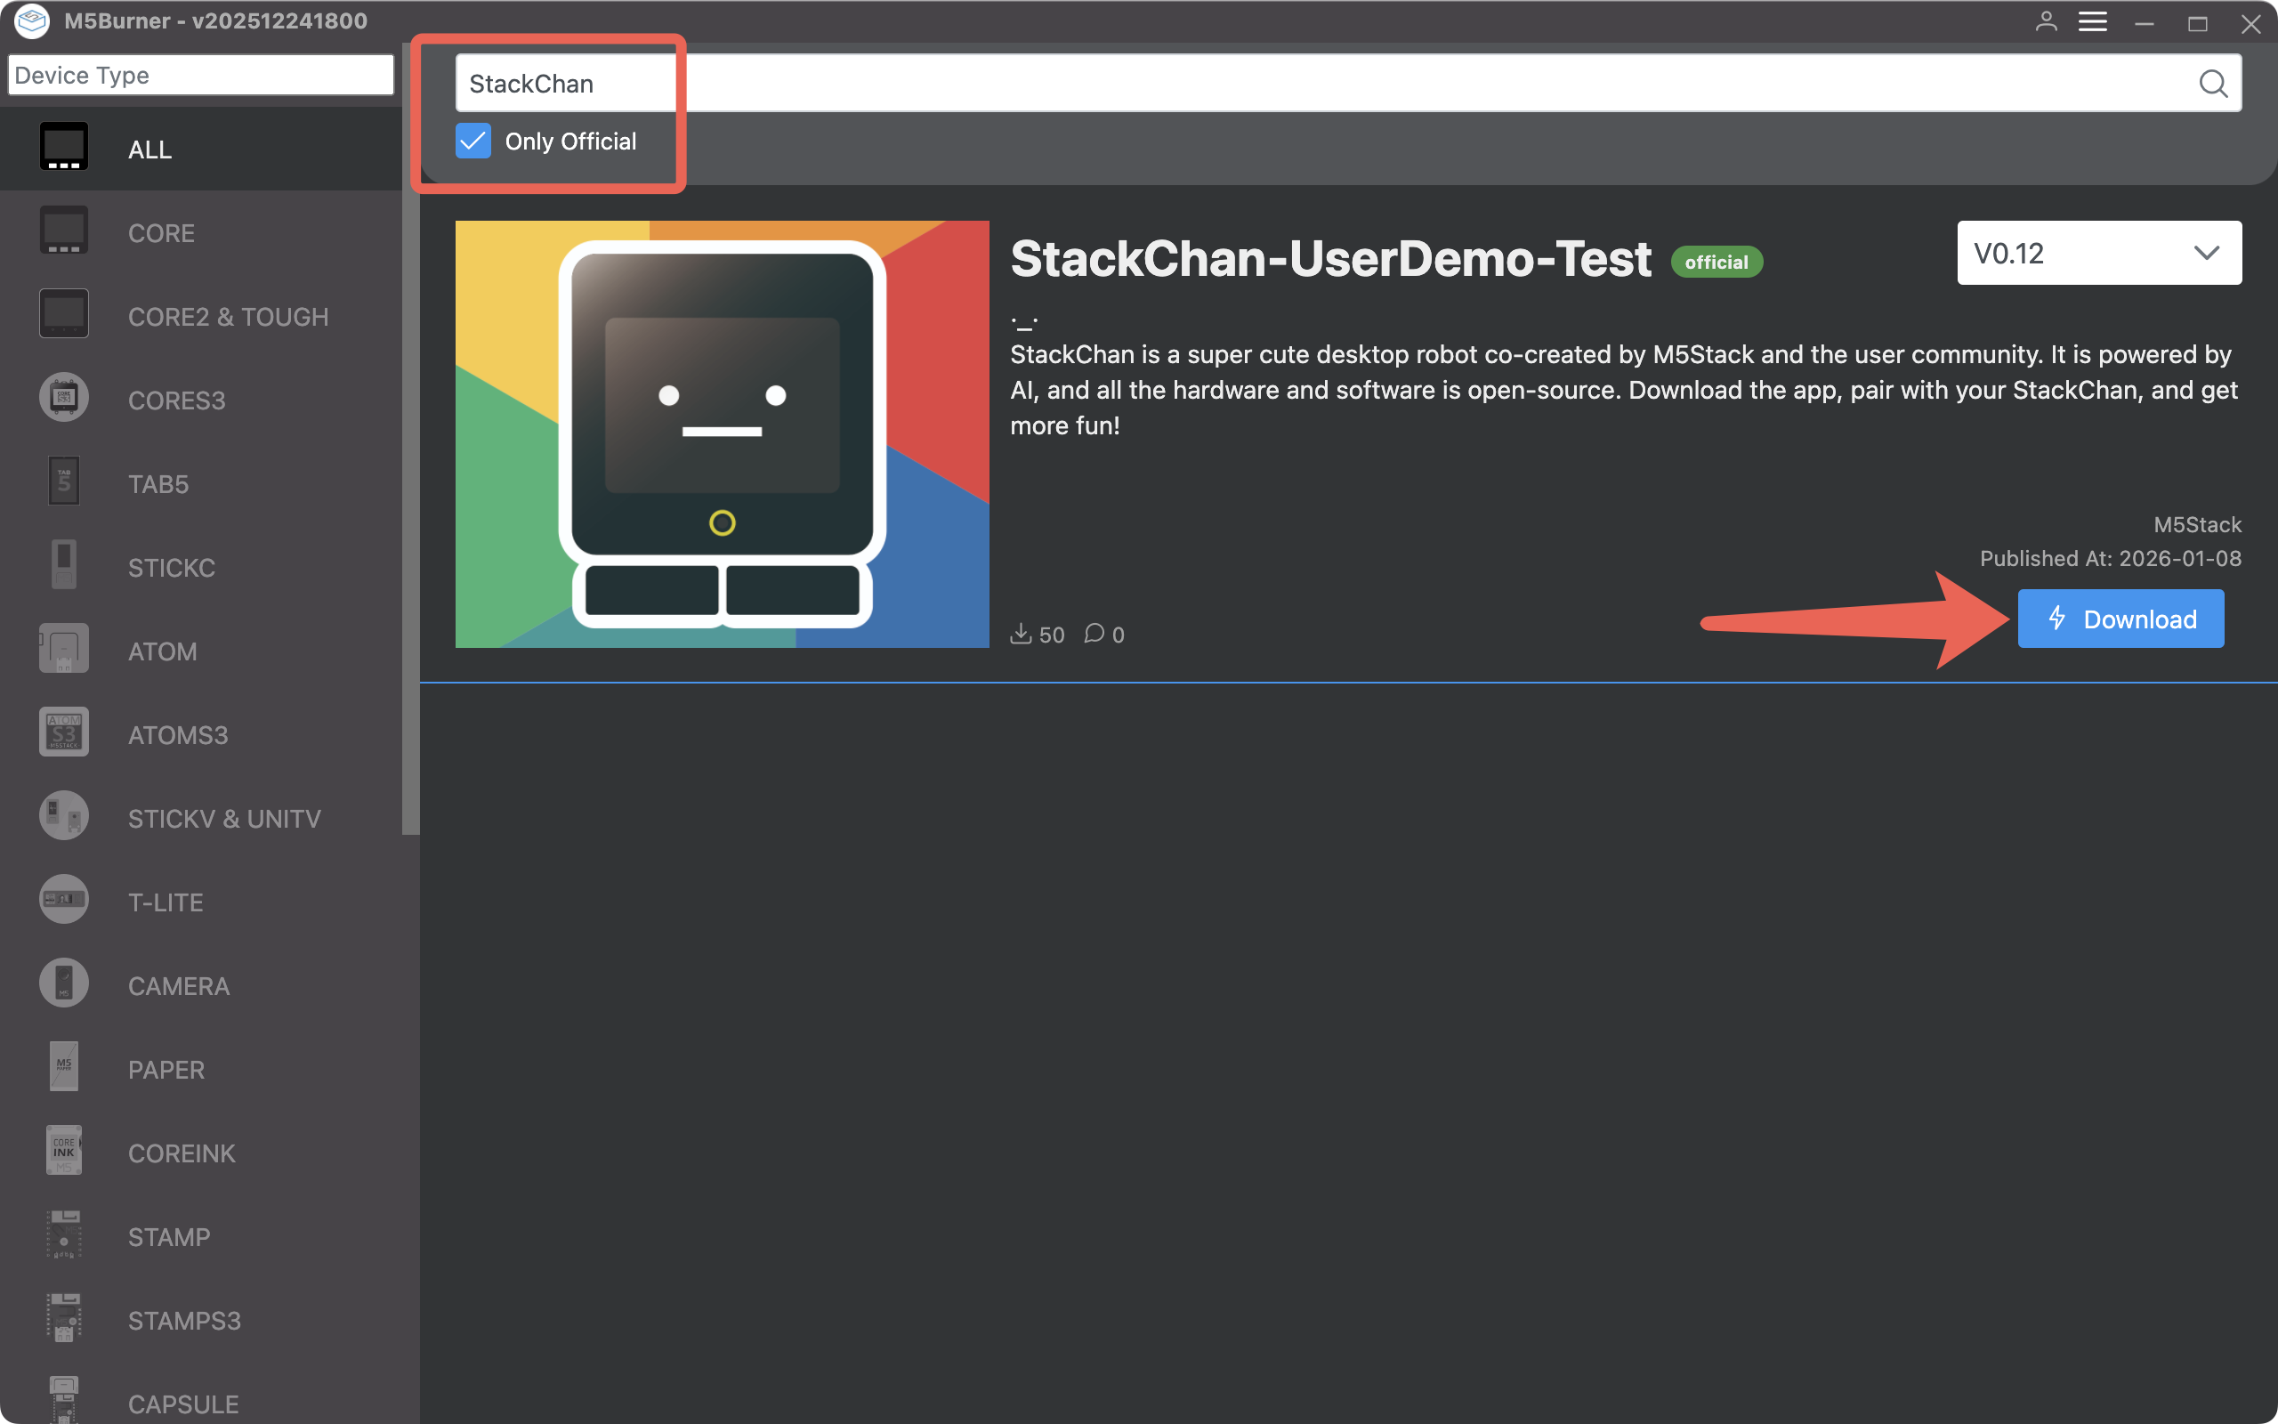Viewport: 2278px width, 1424px height.
Task: Click the Device Type filter field
Action: click(x=200, y=76)
